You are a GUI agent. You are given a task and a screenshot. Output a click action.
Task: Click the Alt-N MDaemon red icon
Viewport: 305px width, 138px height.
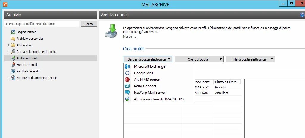point(127,80)
